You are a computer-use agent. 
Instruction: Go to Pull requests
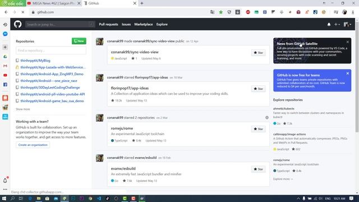(x=108, y=24)
